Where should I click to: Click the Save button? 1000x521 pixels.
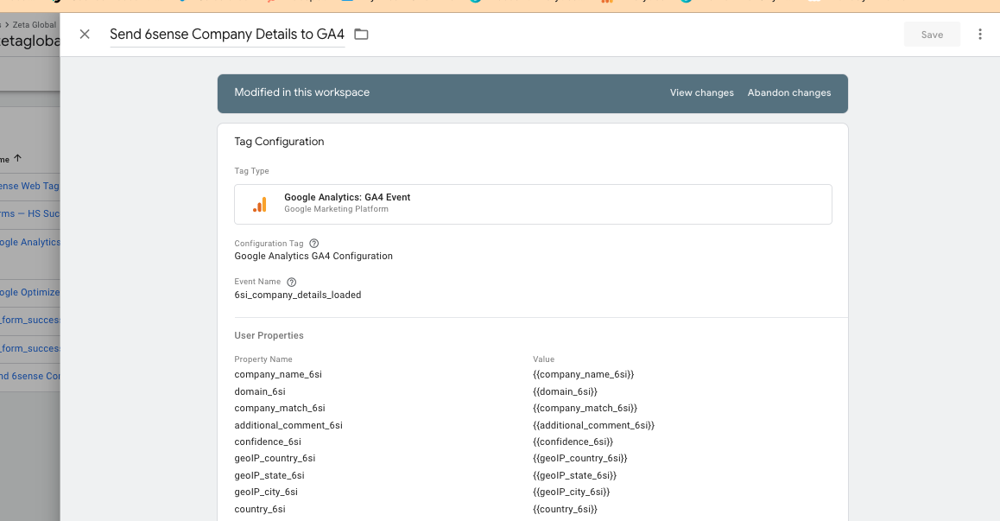pos(932,35)
